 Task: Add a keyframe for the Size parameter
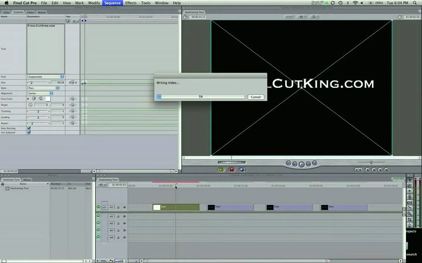(73, 83)
